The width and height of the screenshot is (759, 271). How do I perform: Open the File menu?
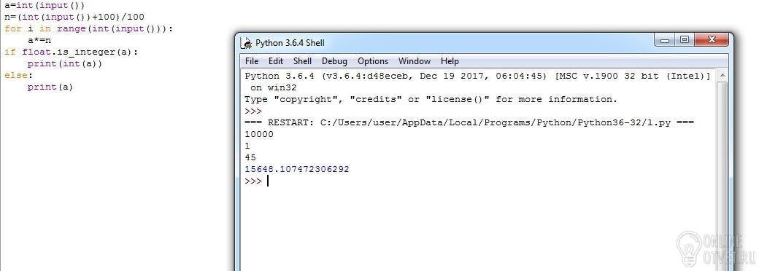[252, 61]
